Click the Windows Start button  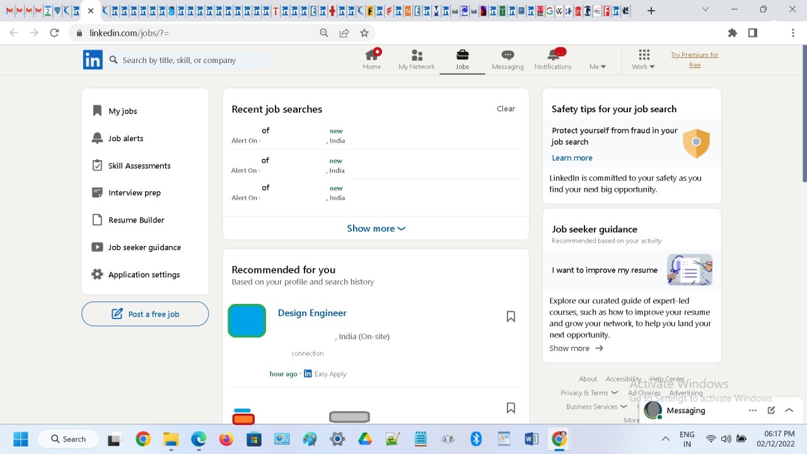tap(20, 439)
